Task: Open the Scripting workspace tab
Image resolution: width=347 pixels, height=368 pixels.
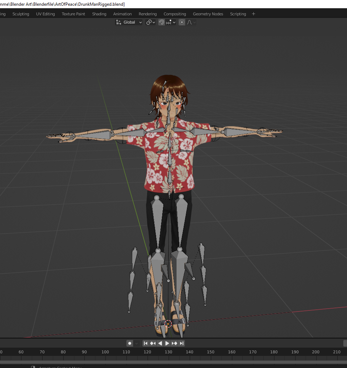Action: pyautogui.click(x=238, y=14)
